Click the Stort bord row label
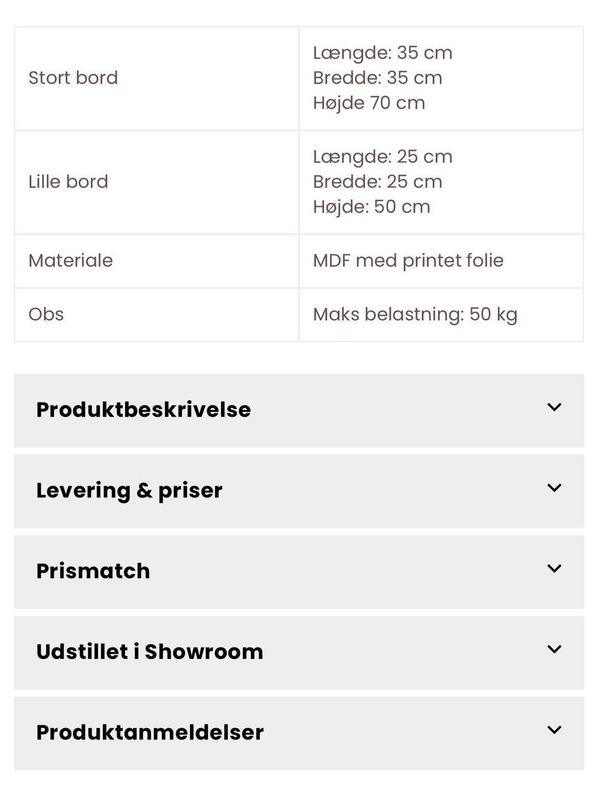 coord(73,78)
